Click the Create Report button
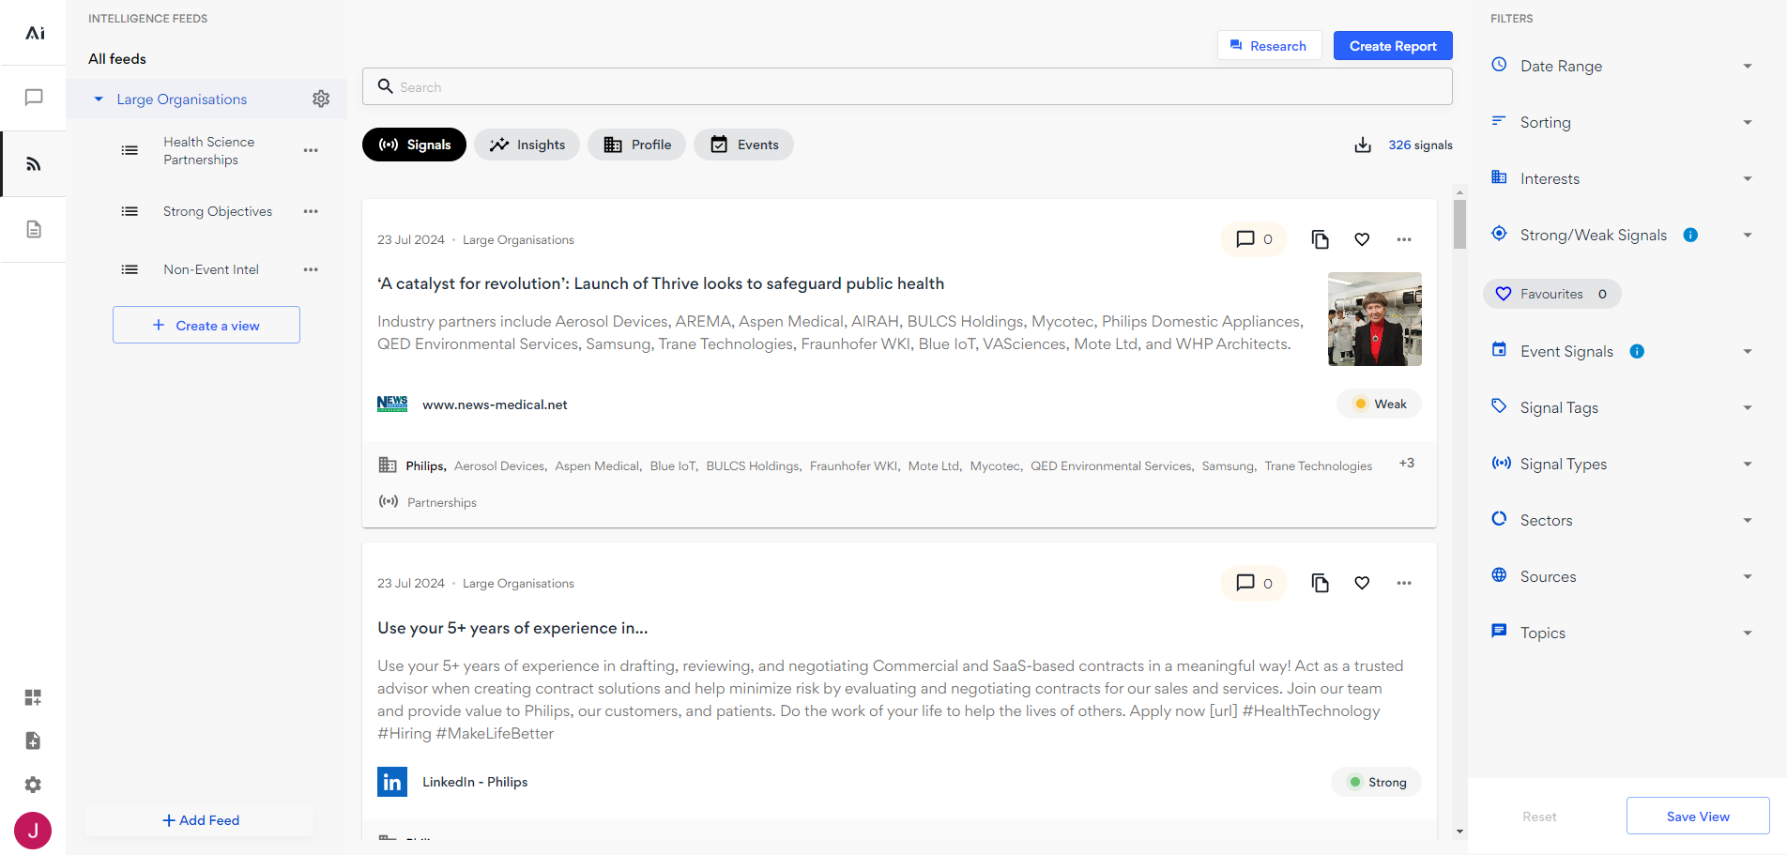The width and height of the screenshot is (1787, 855). click(1392, 46)
